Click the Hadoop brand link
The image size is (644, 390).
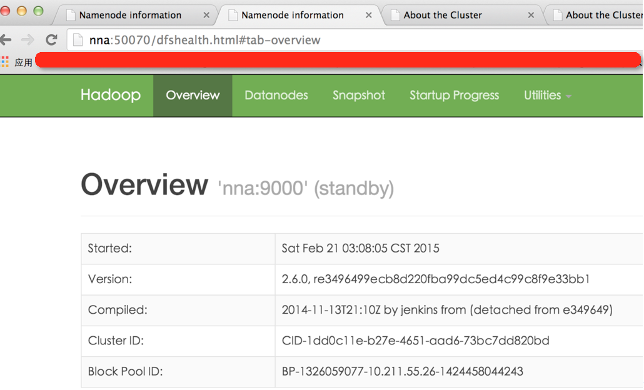(x=110, y=96)
